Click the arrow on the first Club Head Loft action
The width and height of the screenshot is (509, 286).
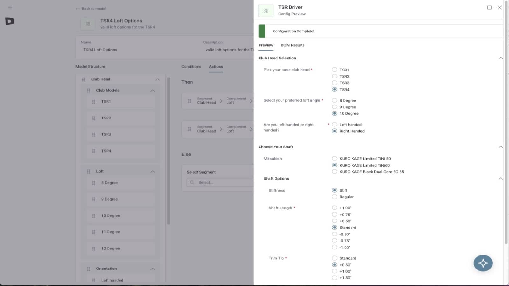click(x=251, y=101)
